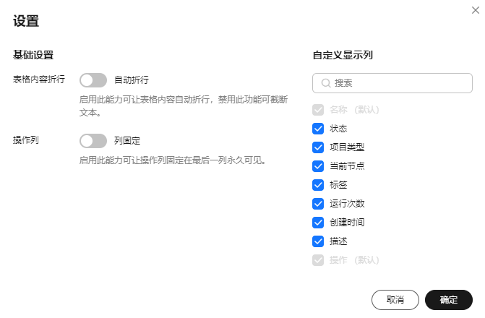Click the magnifier icon in search box
485x318 pixels.
click(326, 83)
